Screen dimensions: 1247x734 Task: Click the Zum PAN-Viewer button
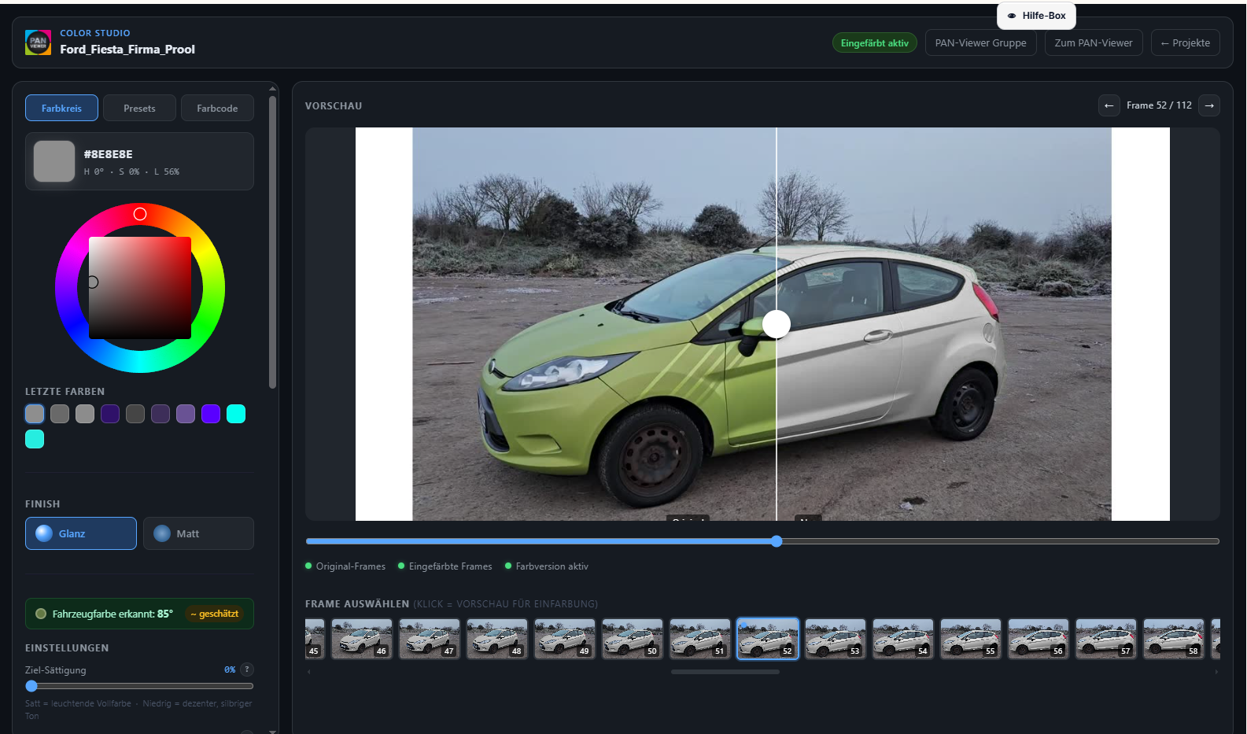1094,43
